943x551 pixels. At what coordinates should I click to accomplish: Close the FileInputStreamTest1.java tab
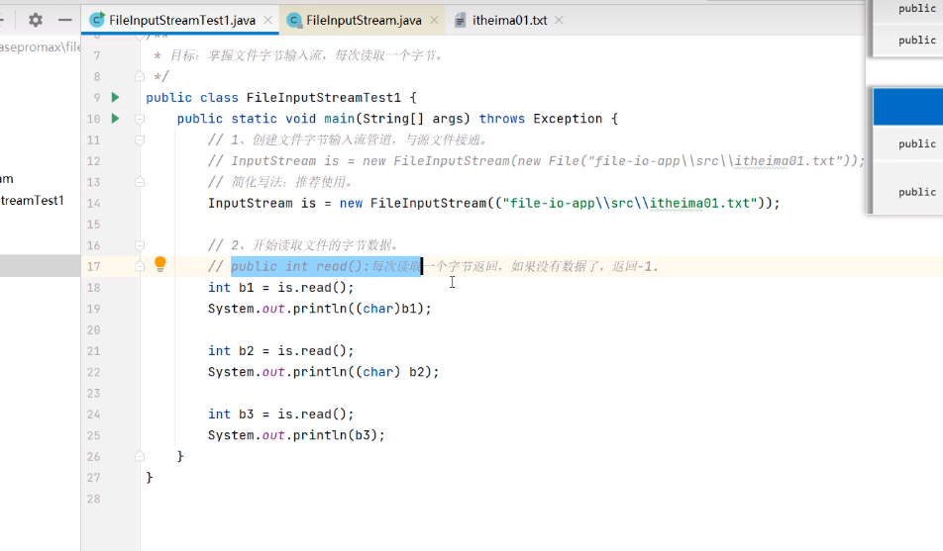[268, 20]
